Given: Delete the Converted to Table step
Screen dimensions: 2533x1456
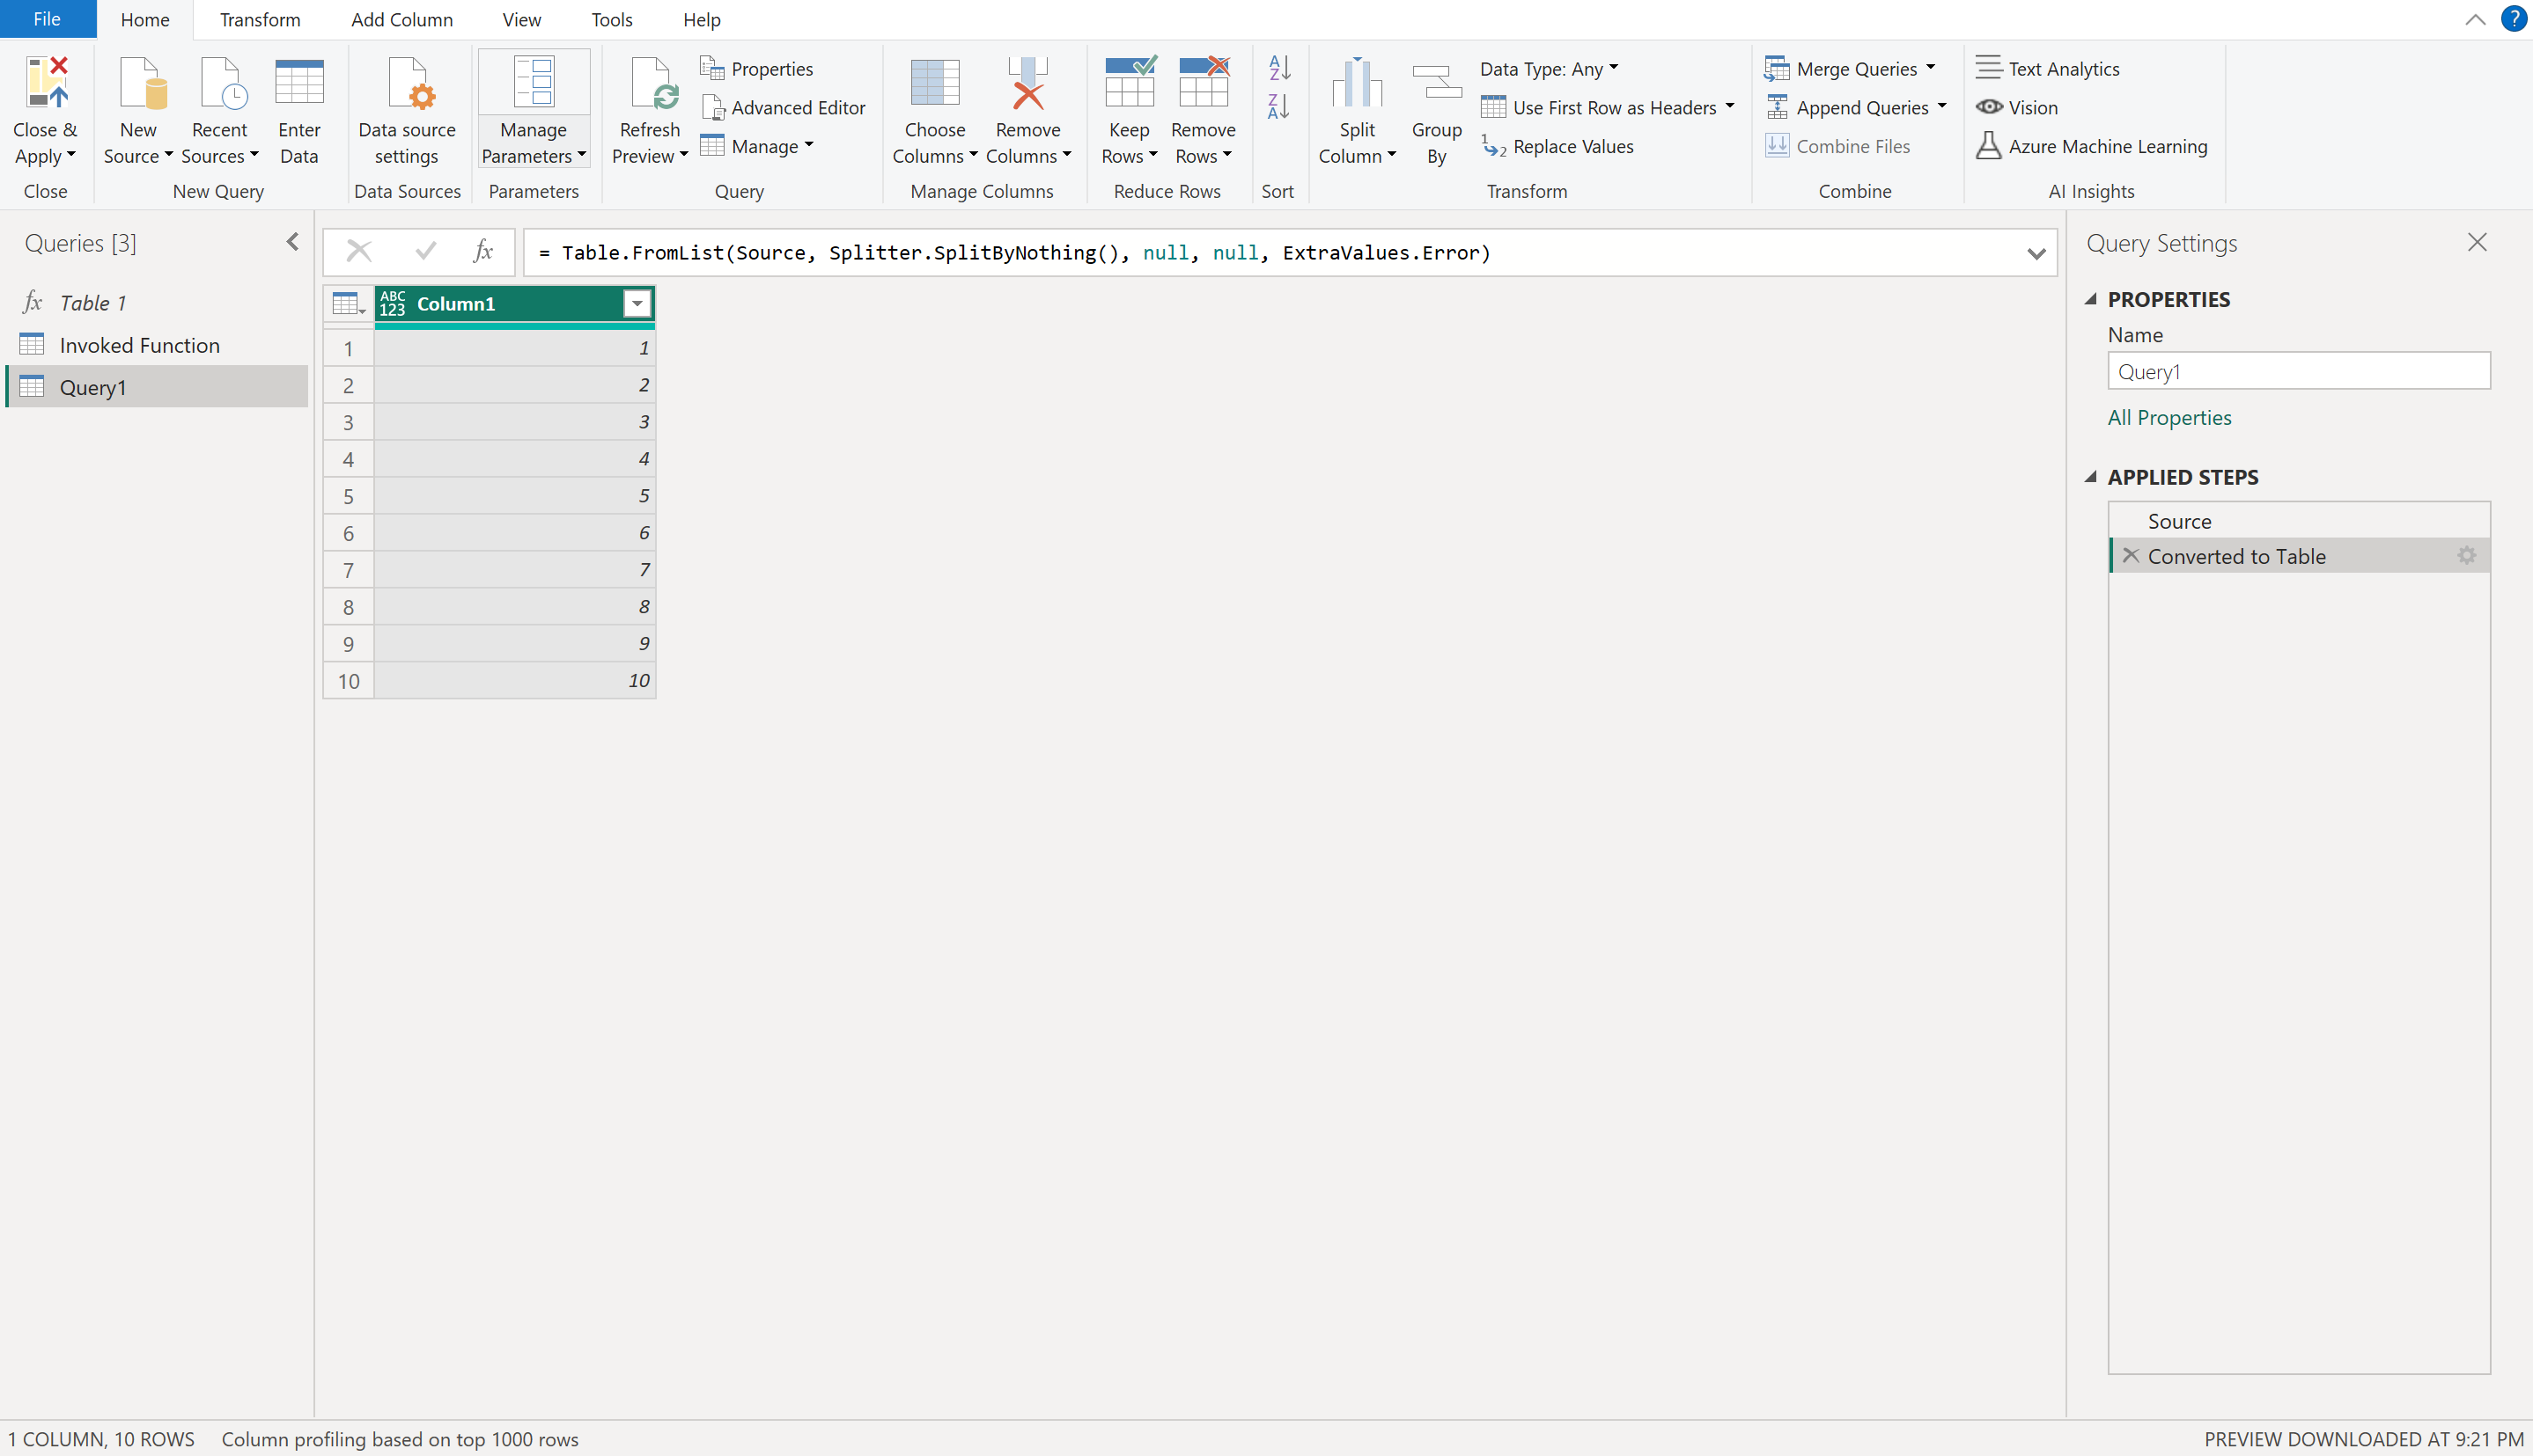Looking at the screenshot, I should (x=2131, y=555).
